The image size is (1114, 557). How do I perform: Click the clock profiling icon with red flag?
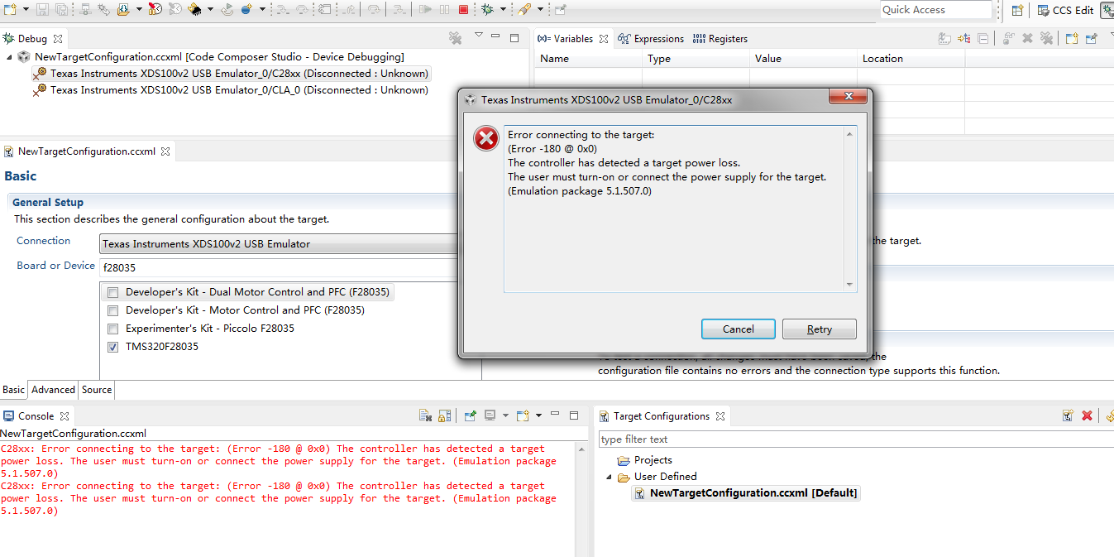[x=155, y=9]
